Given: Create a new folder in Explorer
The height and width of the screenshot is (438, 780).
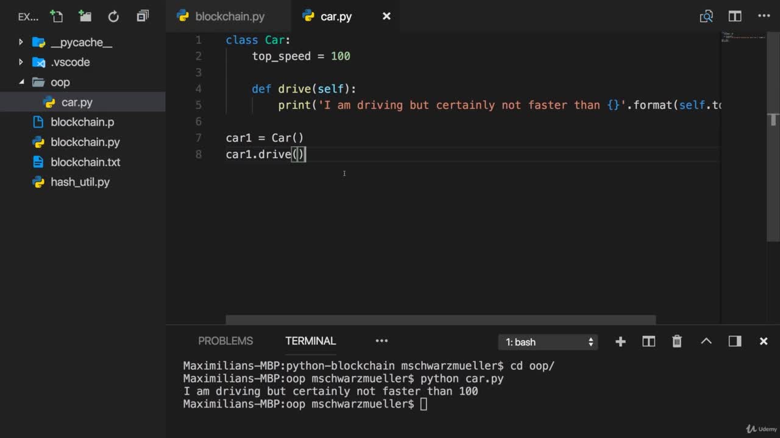Looking at the screenshot, I should [x=85, y=16].
